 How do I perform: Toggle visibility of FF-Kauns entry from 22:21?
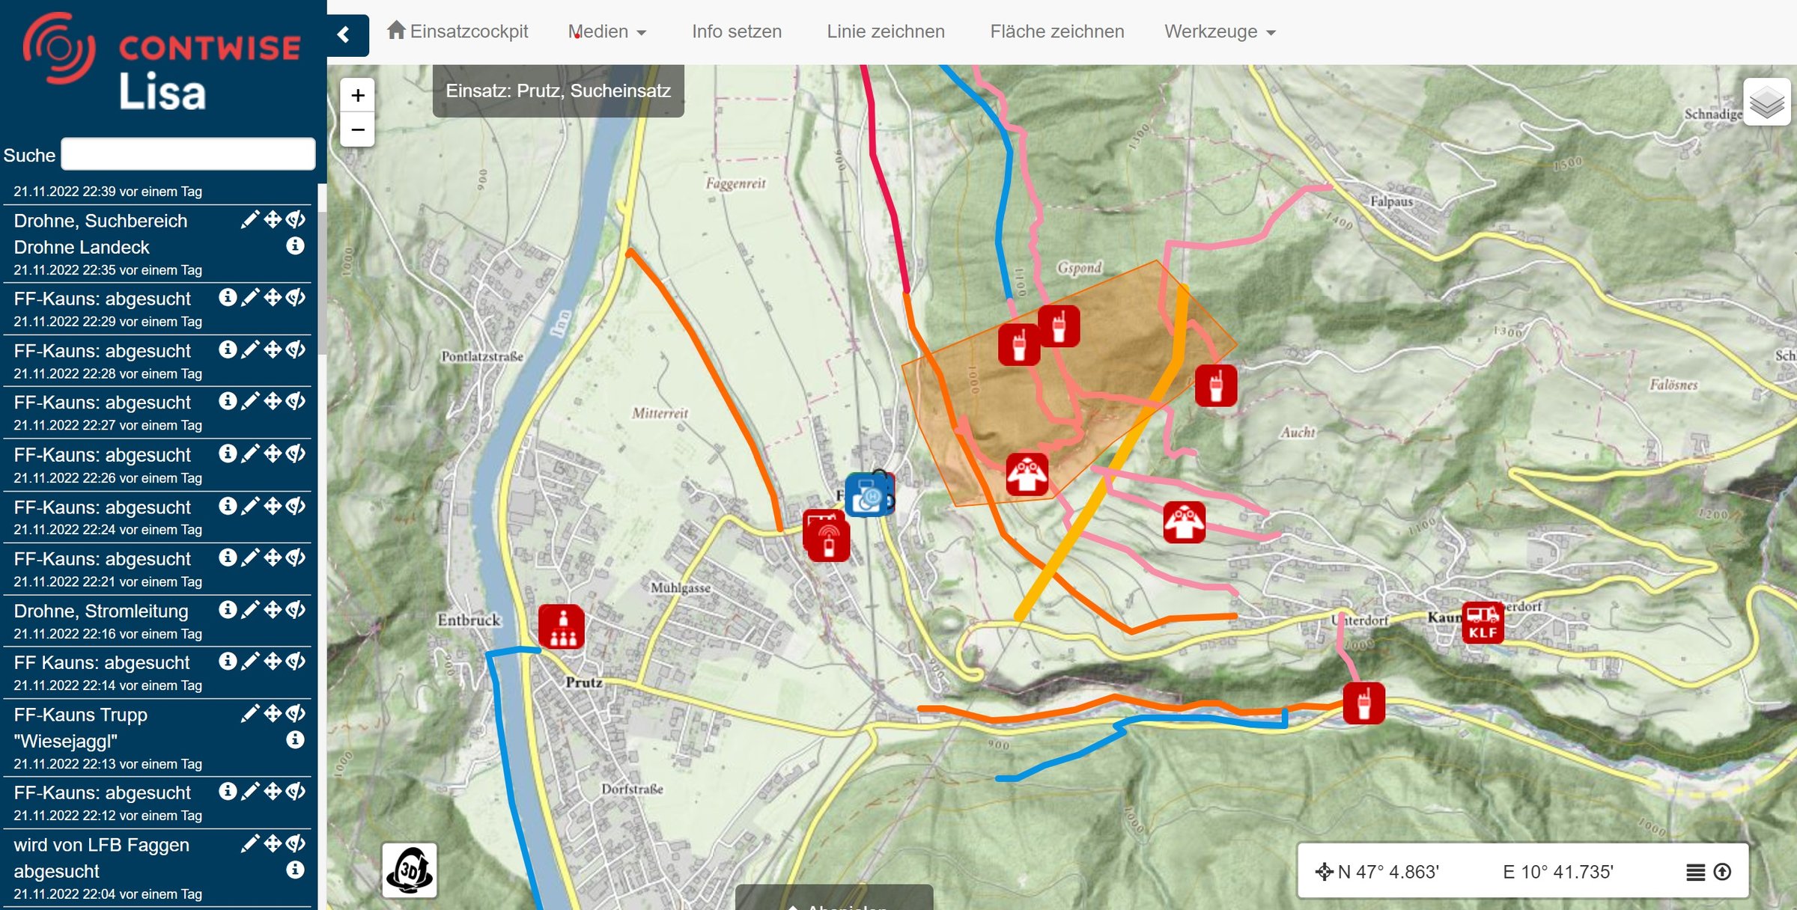(x=296, y=558)
